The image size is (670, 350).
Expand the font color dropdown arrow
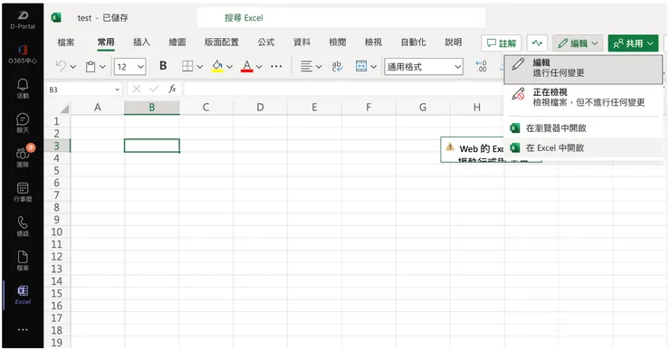[x=259, y=67]
